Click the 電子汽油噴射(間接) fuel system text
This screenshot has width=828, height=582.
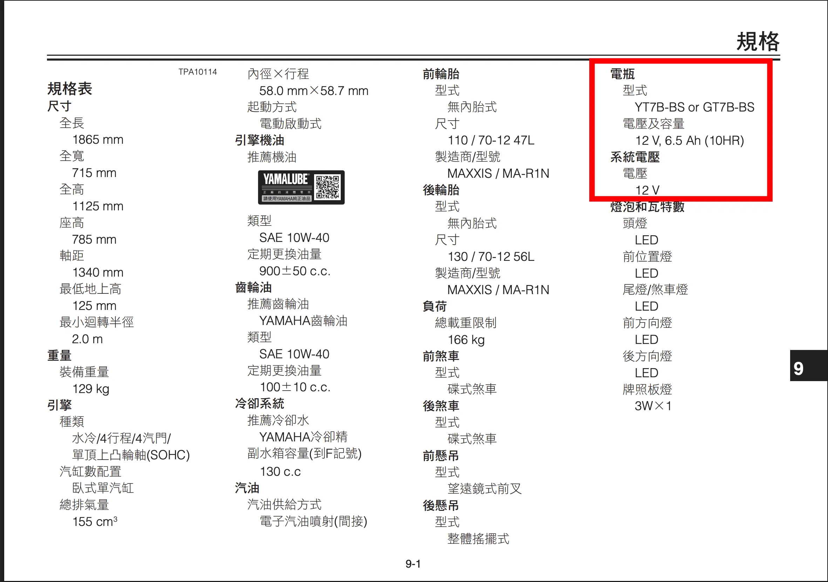[313, 521]
